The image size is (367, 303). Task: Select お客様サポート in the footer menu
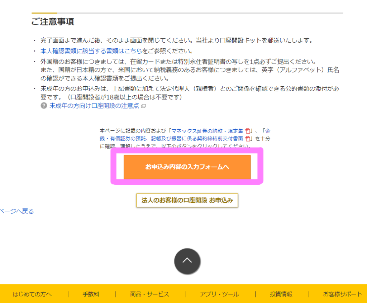[x=342, y=294]
